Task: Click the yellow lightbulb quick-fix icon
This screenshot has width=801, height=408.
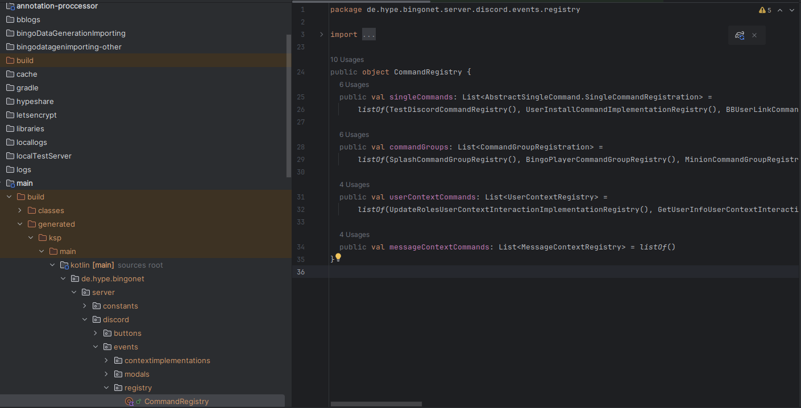Action: point(338,257)
